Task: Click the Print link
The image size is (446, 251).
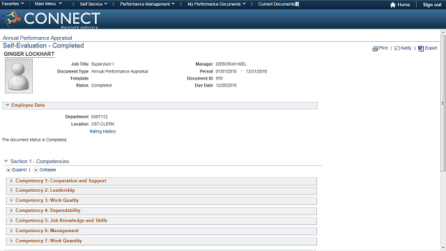Action: pos(383,48)
